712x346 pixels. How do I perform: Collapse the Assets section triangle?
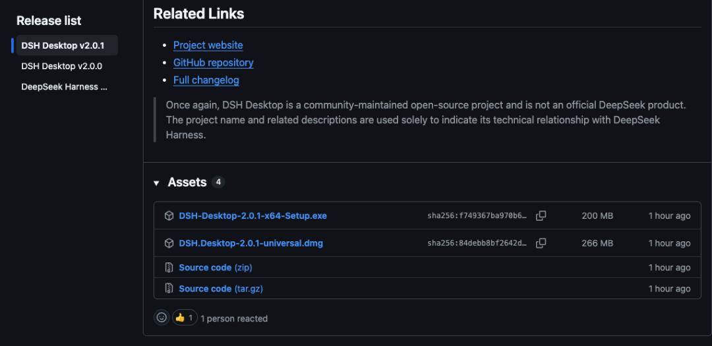[x=157, y=183]
